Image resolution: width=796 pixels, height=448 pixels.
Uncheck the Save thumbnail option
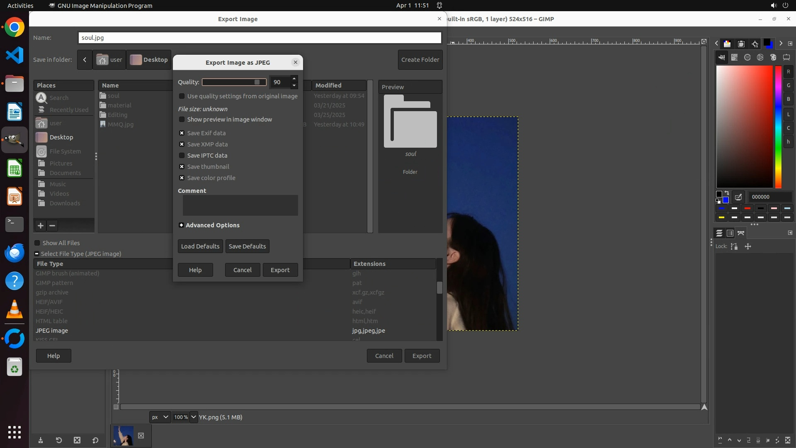point(182,167)
